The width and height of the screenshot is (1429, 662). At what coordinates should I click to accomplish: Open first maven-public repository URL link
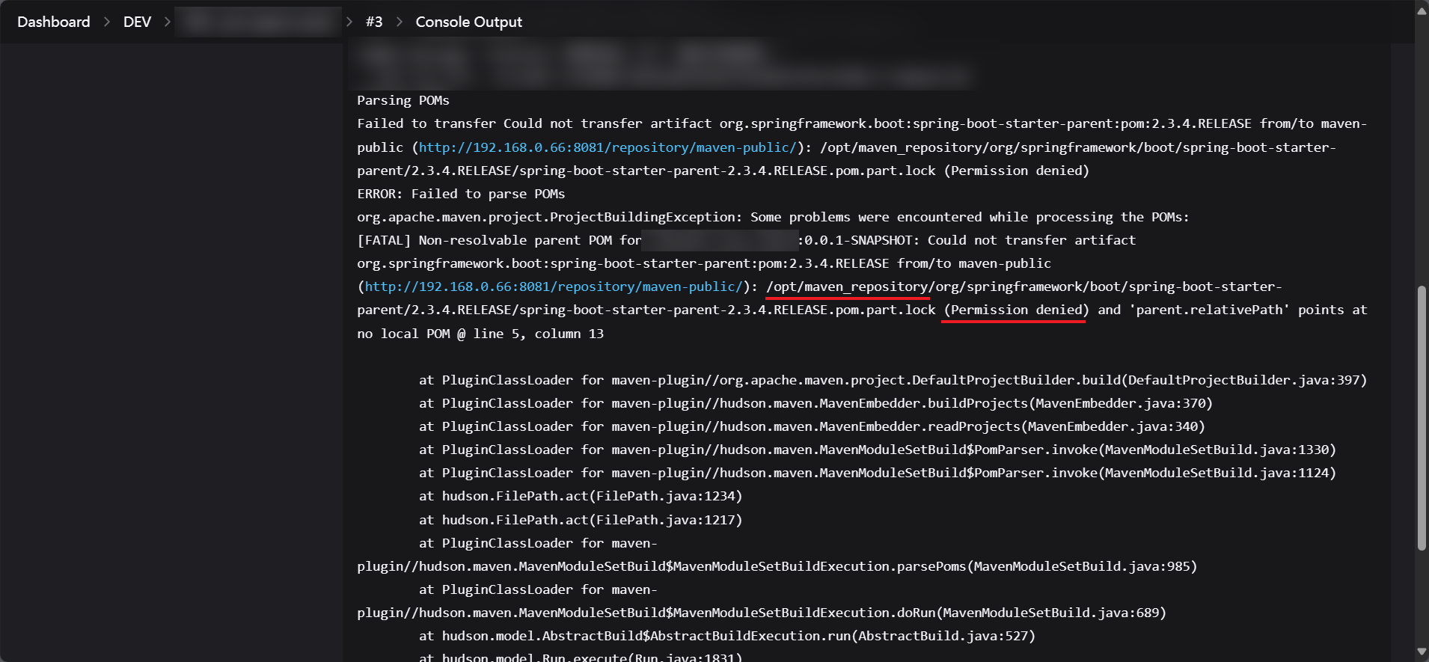point(608,147)
